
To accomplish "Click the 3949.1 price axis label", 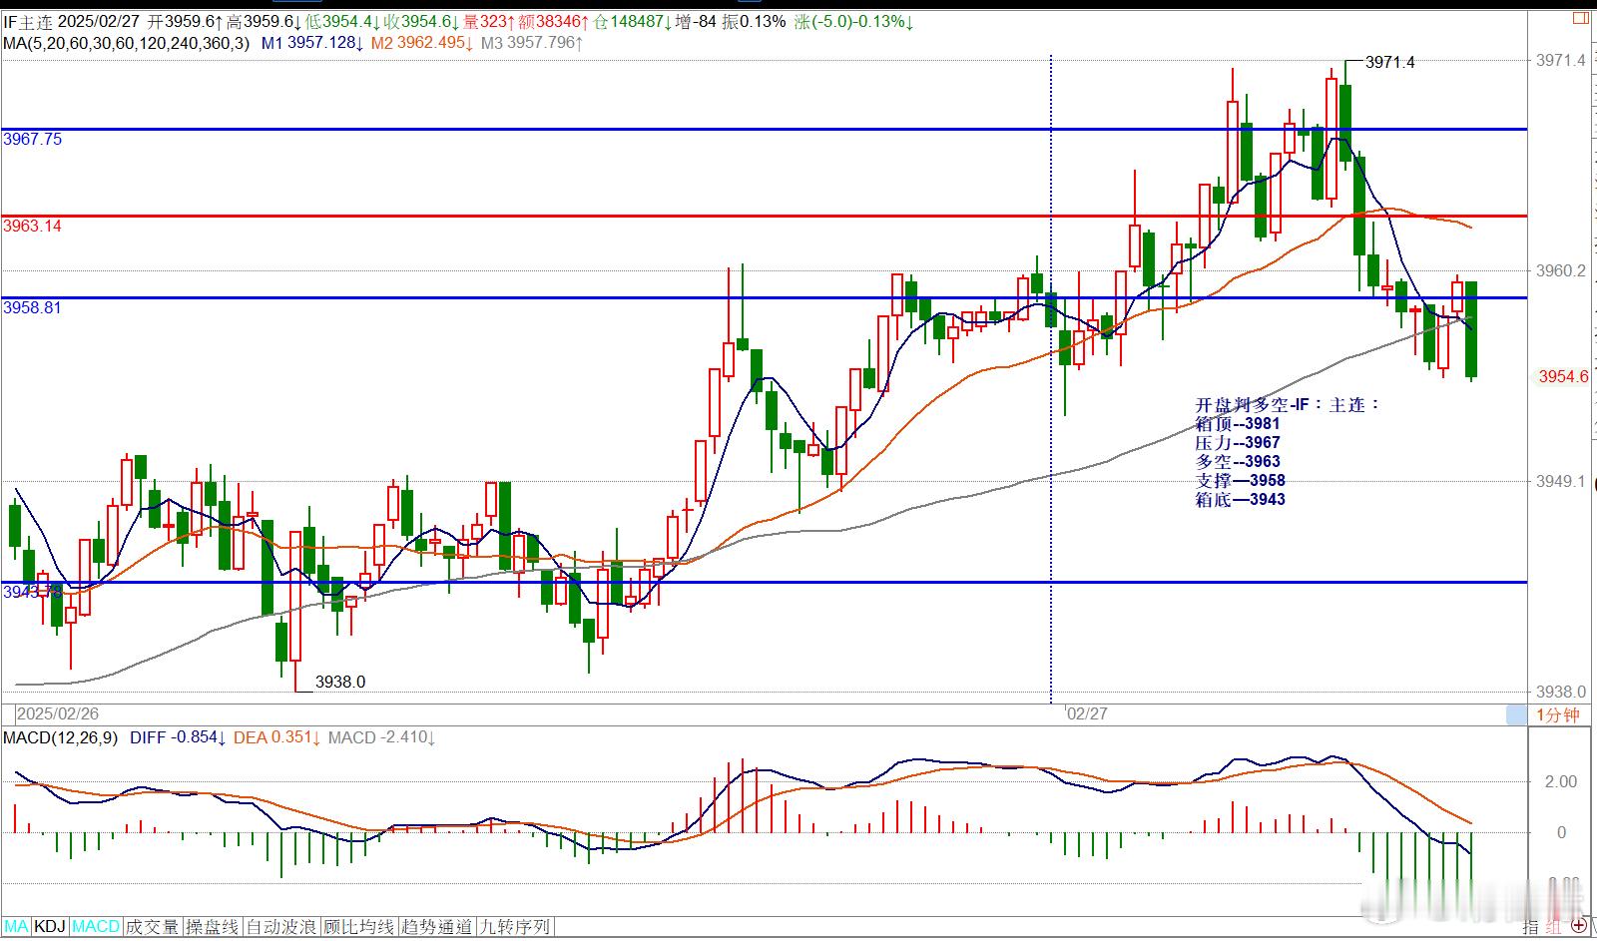I will point(1560,482).
